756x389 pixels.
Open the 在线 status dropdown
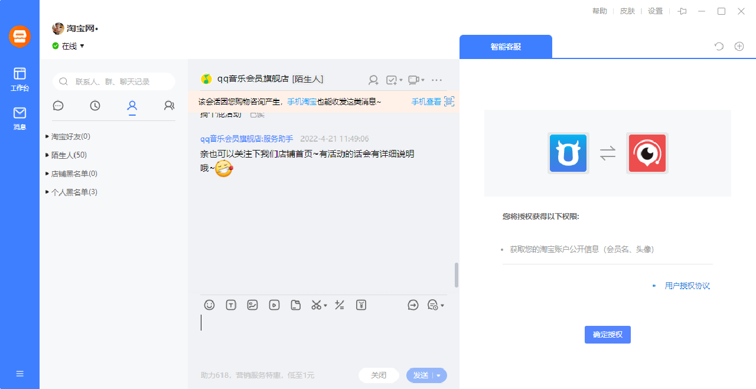pos(69,46)
